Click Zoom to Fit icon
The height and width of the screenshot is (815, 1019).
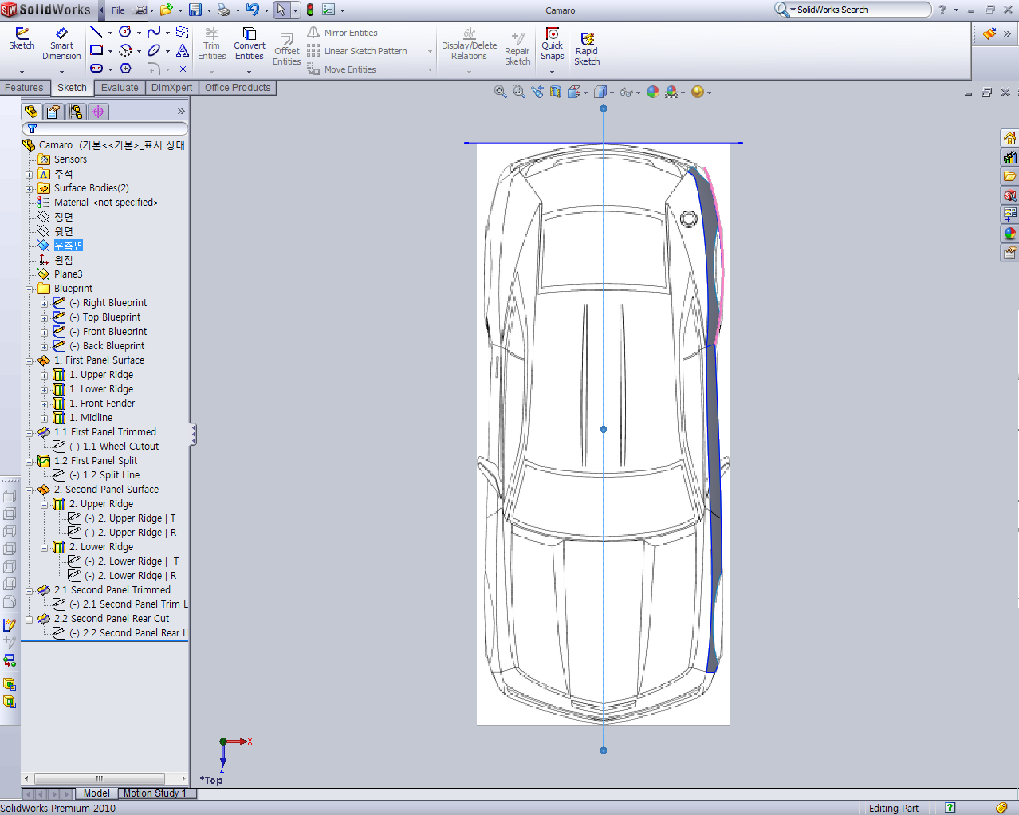pyautogui.click(x=501, y=92)
